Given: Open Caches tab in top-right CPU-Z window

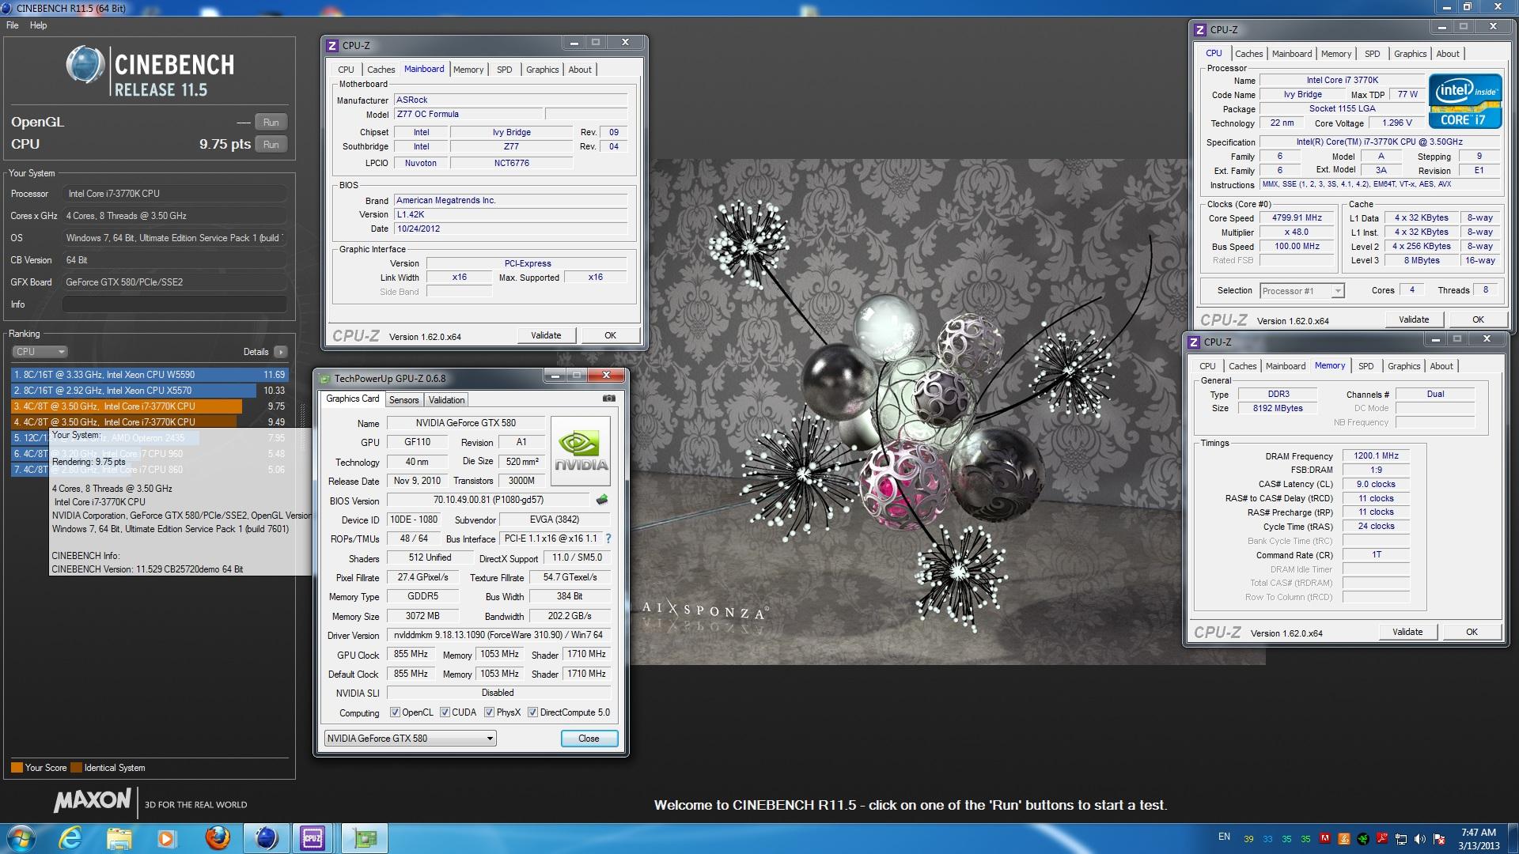Looking at the screenshot, I should coord(1248,54).
